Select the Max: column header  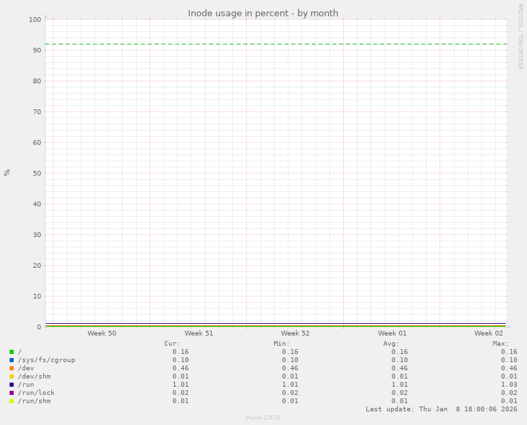pyautogui.click(x=501, y=344)
